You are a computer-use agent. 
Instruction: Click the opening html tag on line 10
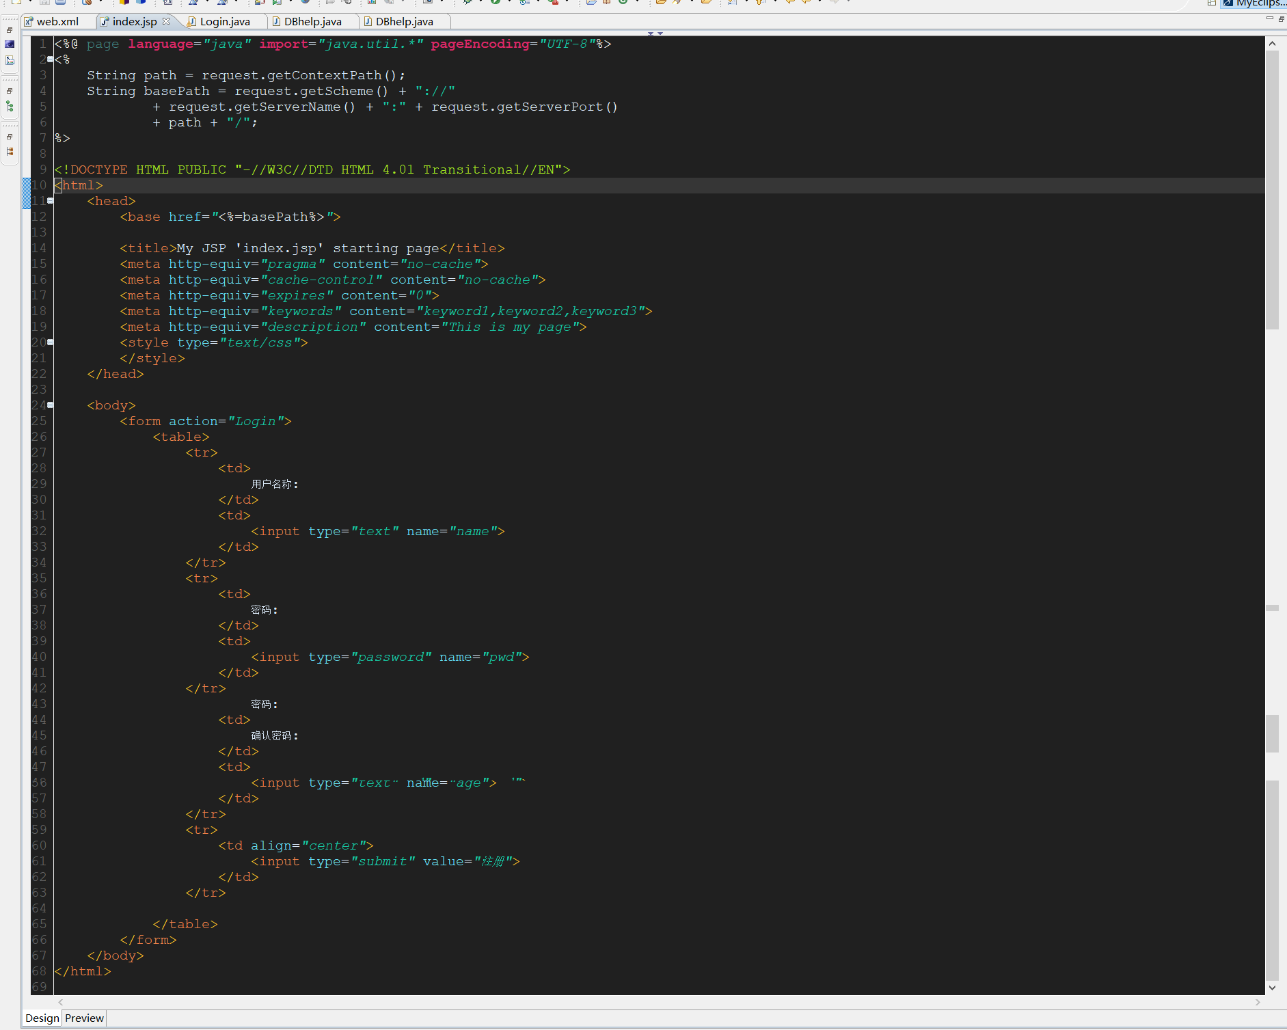coord(79,185)
